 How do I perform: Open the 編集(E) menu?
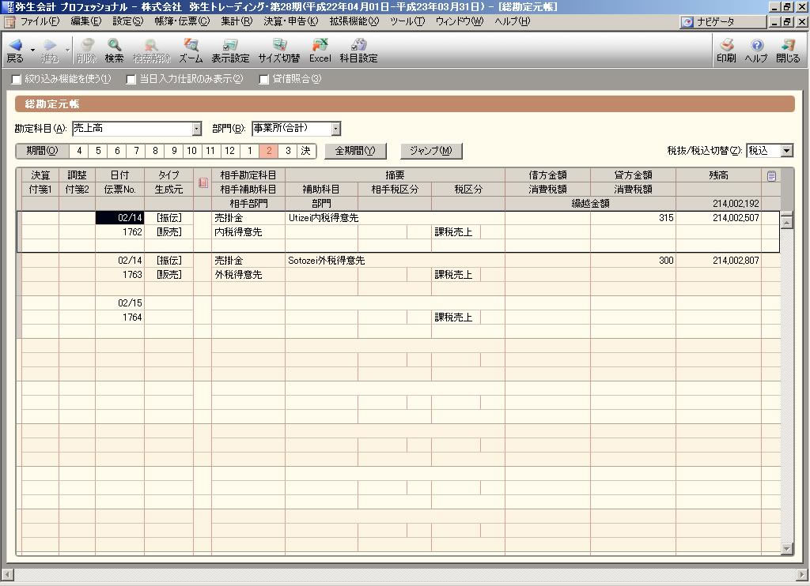click(85, 21)
